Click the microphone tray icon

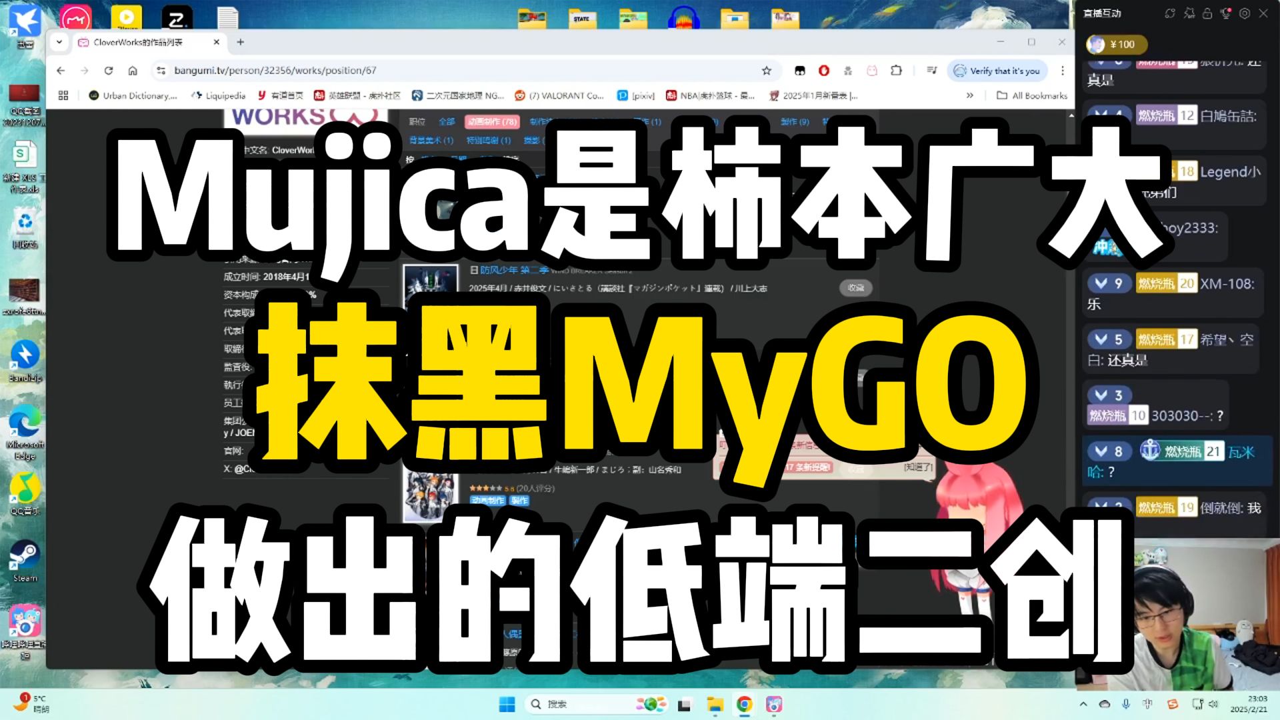tap(1126, 704)
